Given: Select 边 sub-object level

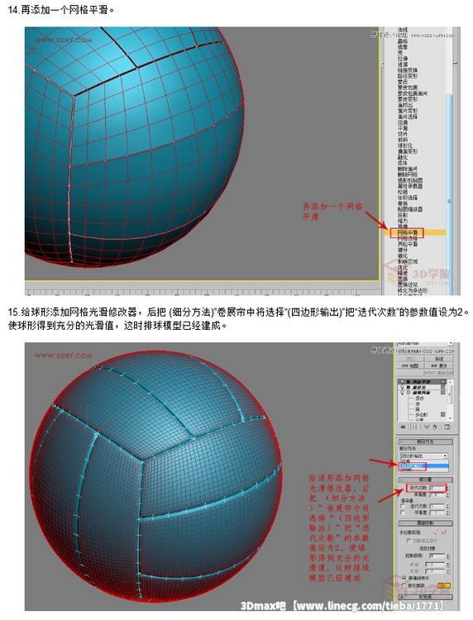Looking at the screenshot, I should pyautogui.click(x=418, y=404).
